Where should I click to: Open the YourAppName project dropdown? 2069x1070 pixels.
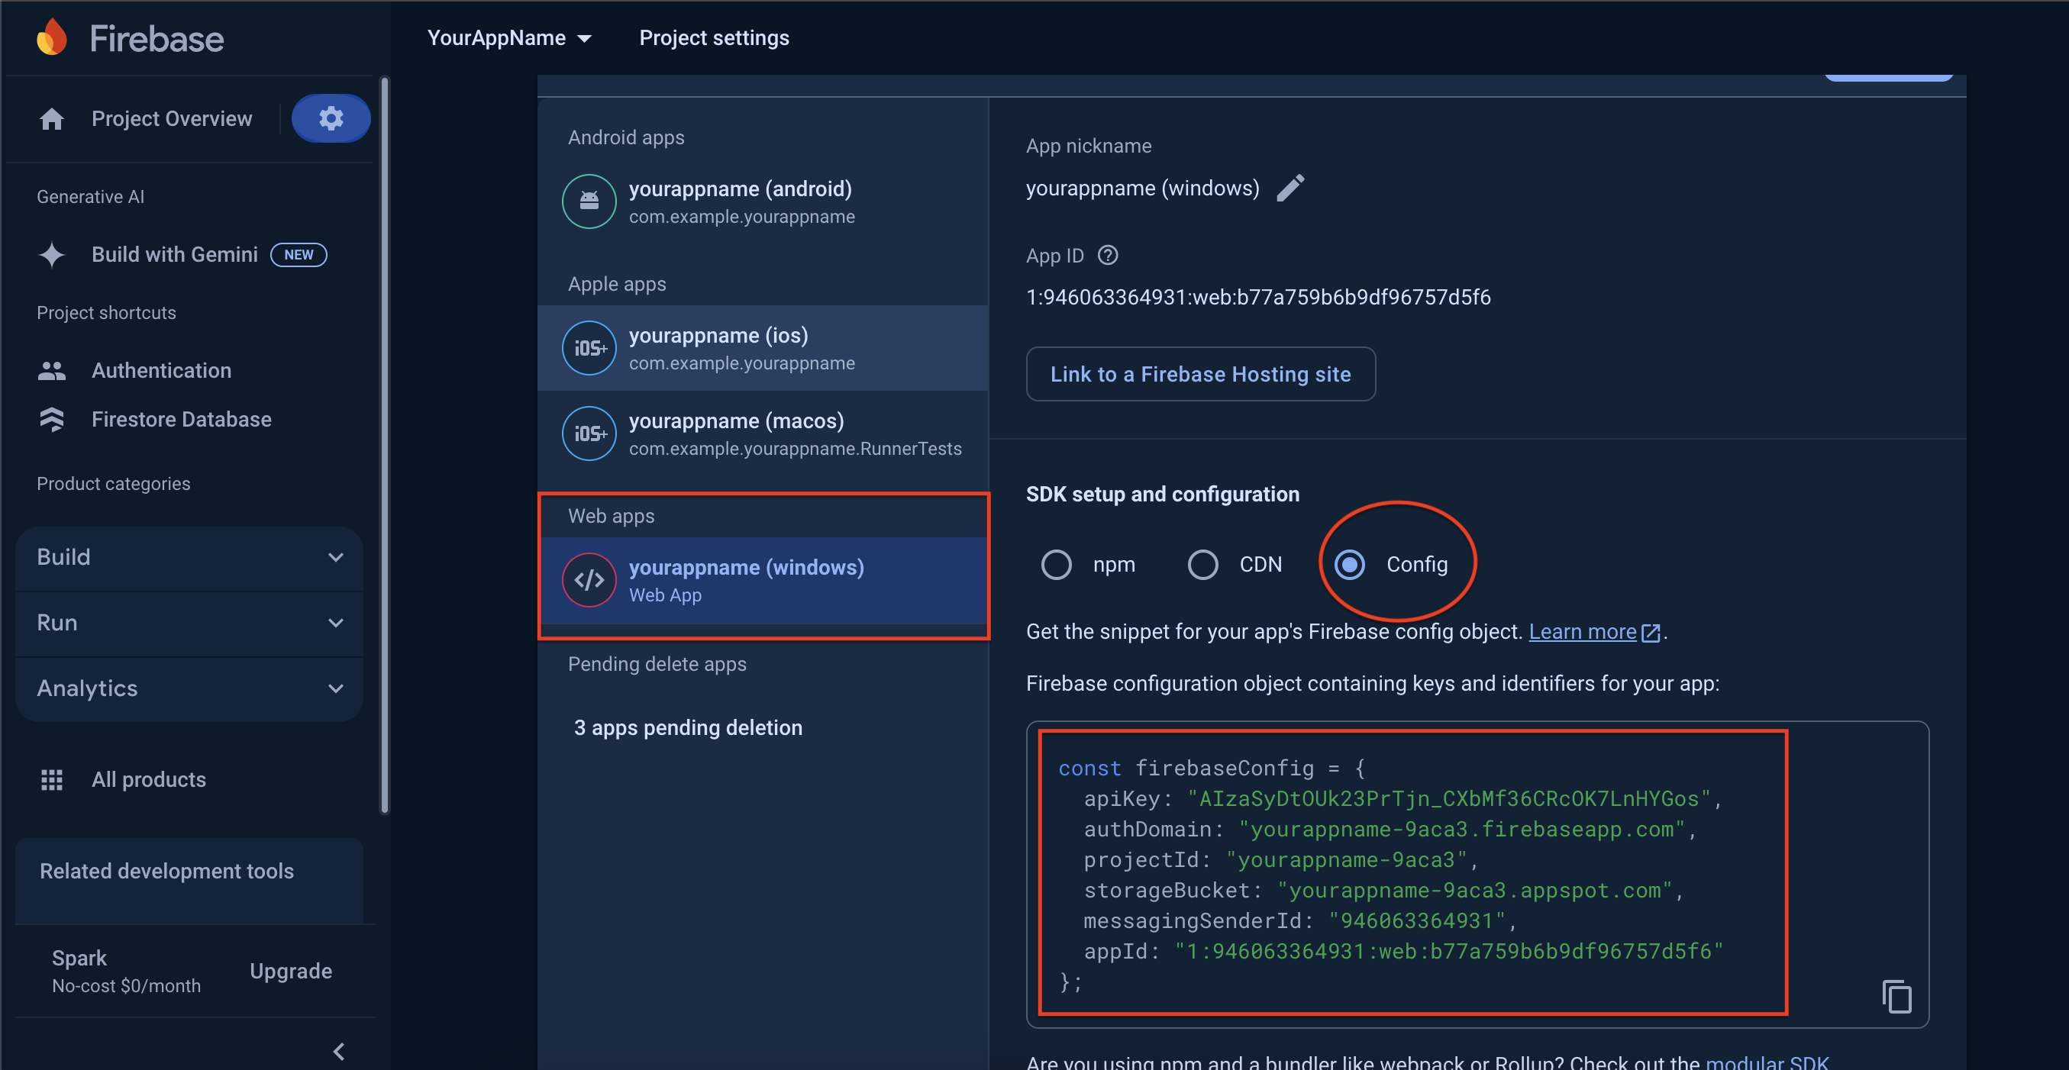click(509, 37)
